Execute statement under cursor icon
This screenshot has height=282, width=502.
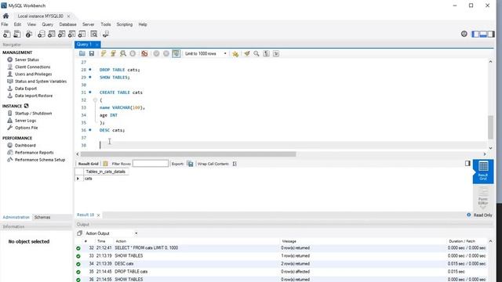[113, 54]
